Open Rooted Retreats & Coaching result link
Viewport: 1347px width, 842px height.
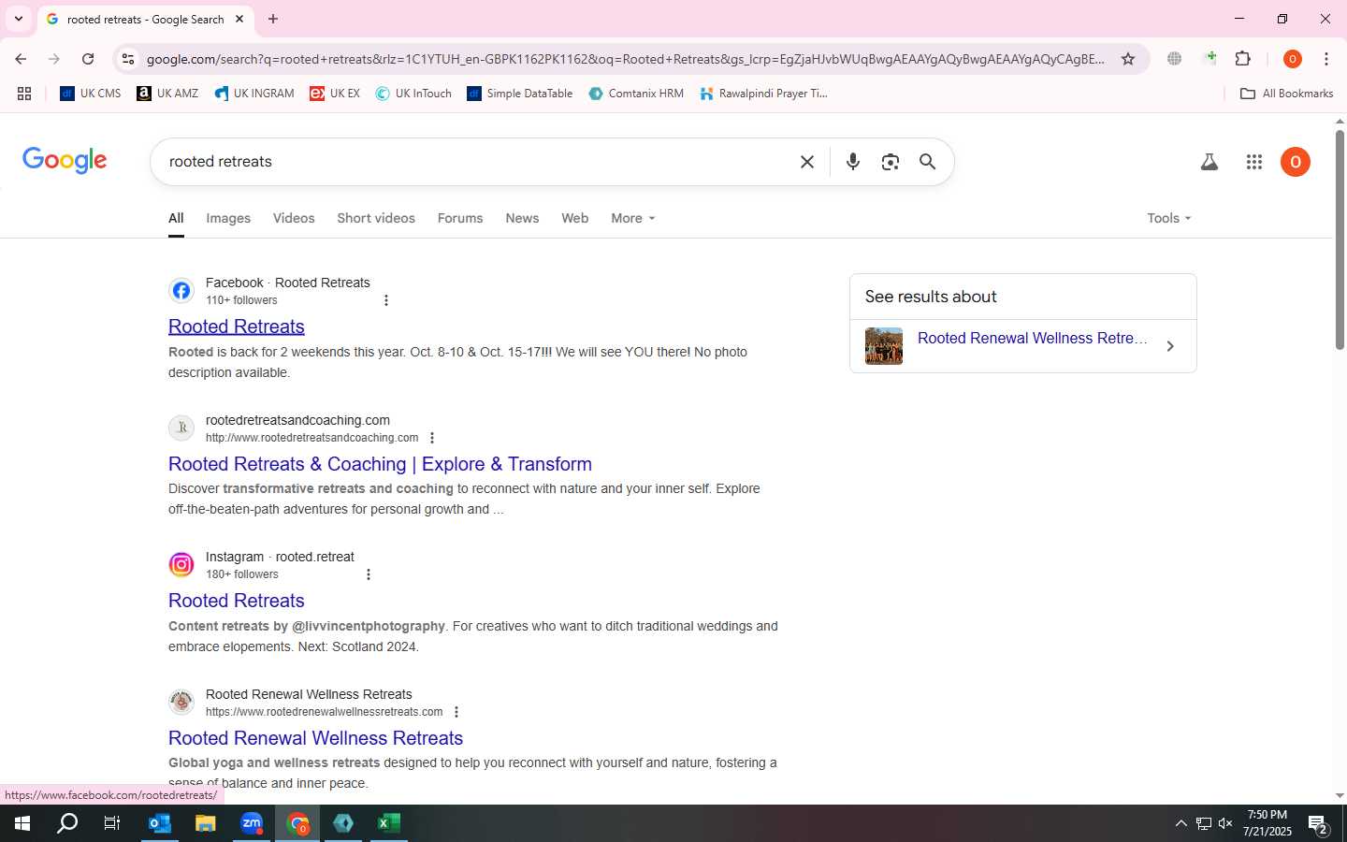(x=380, y=464)
